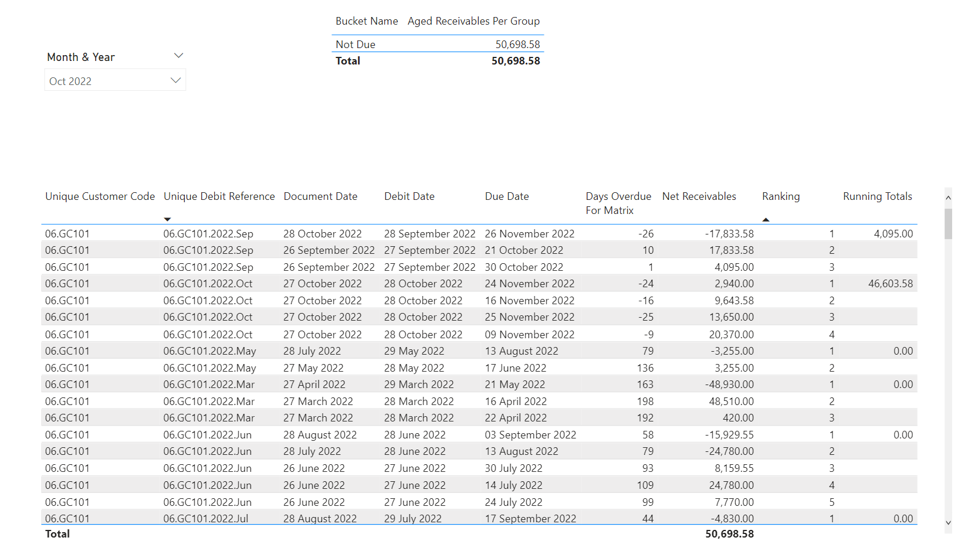The image size is (968, 551).
Task: Click the Debit Date column header
Action: [x=409, y=196]
